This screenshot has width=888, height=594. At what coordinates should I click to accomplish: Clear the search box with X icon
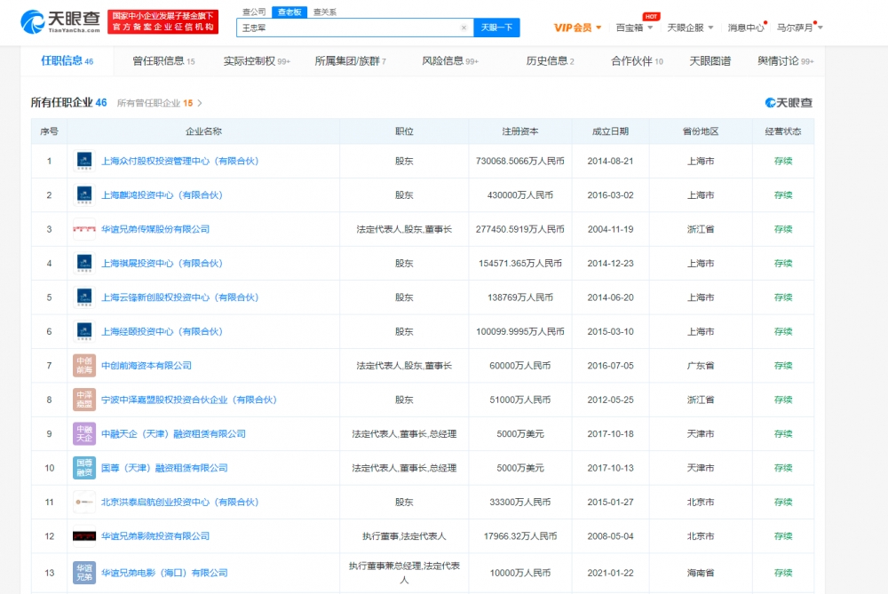point(464,28)
